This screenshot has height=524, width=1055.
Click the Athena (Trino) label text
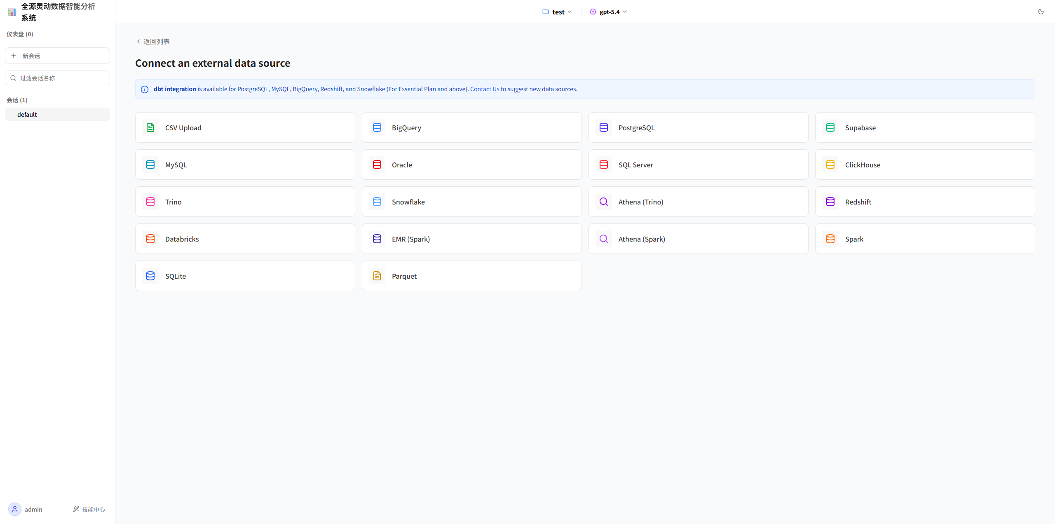pyautogui.click(x=641, y=202)
